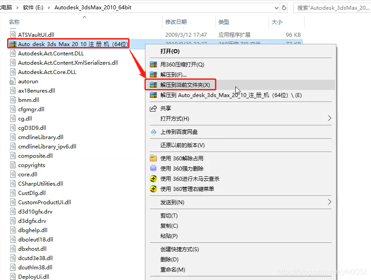
Task: Select the file cmdlineLibrary.dll
Action: [41, 137]
